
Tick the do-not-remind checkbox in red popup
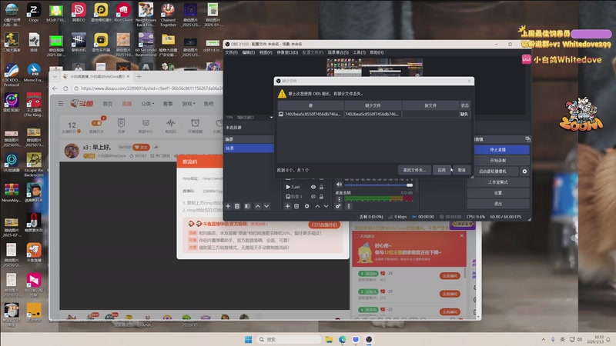pyautogui.click(x=357, y=236)
